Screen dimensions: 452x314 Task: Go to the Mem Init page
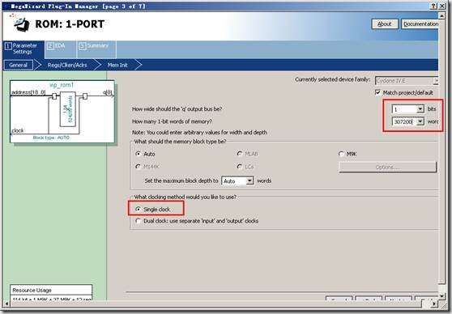tap(117, 65)
